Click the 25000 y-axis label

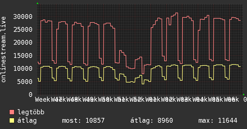click(x=23, y=29)
